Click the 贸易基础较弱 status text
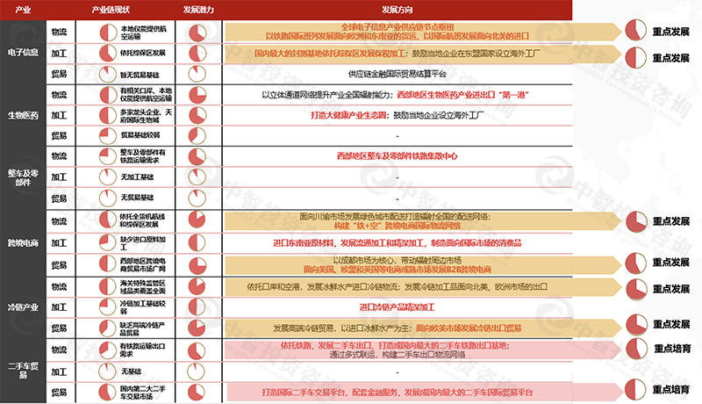The width and height of the screenshot is (702, 404). (140, 135)
